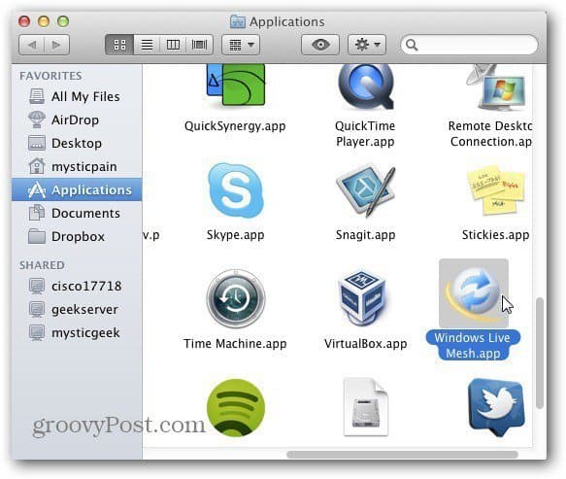Select the Snagit.app icon

[366, 190]
